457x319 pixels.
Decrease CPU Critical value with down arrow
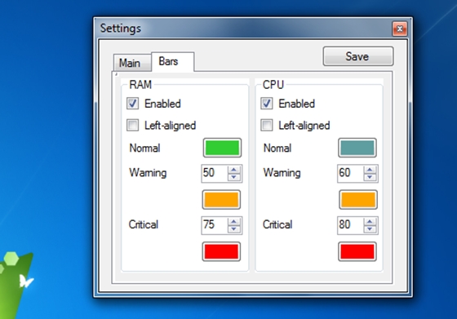pos(370,229)
